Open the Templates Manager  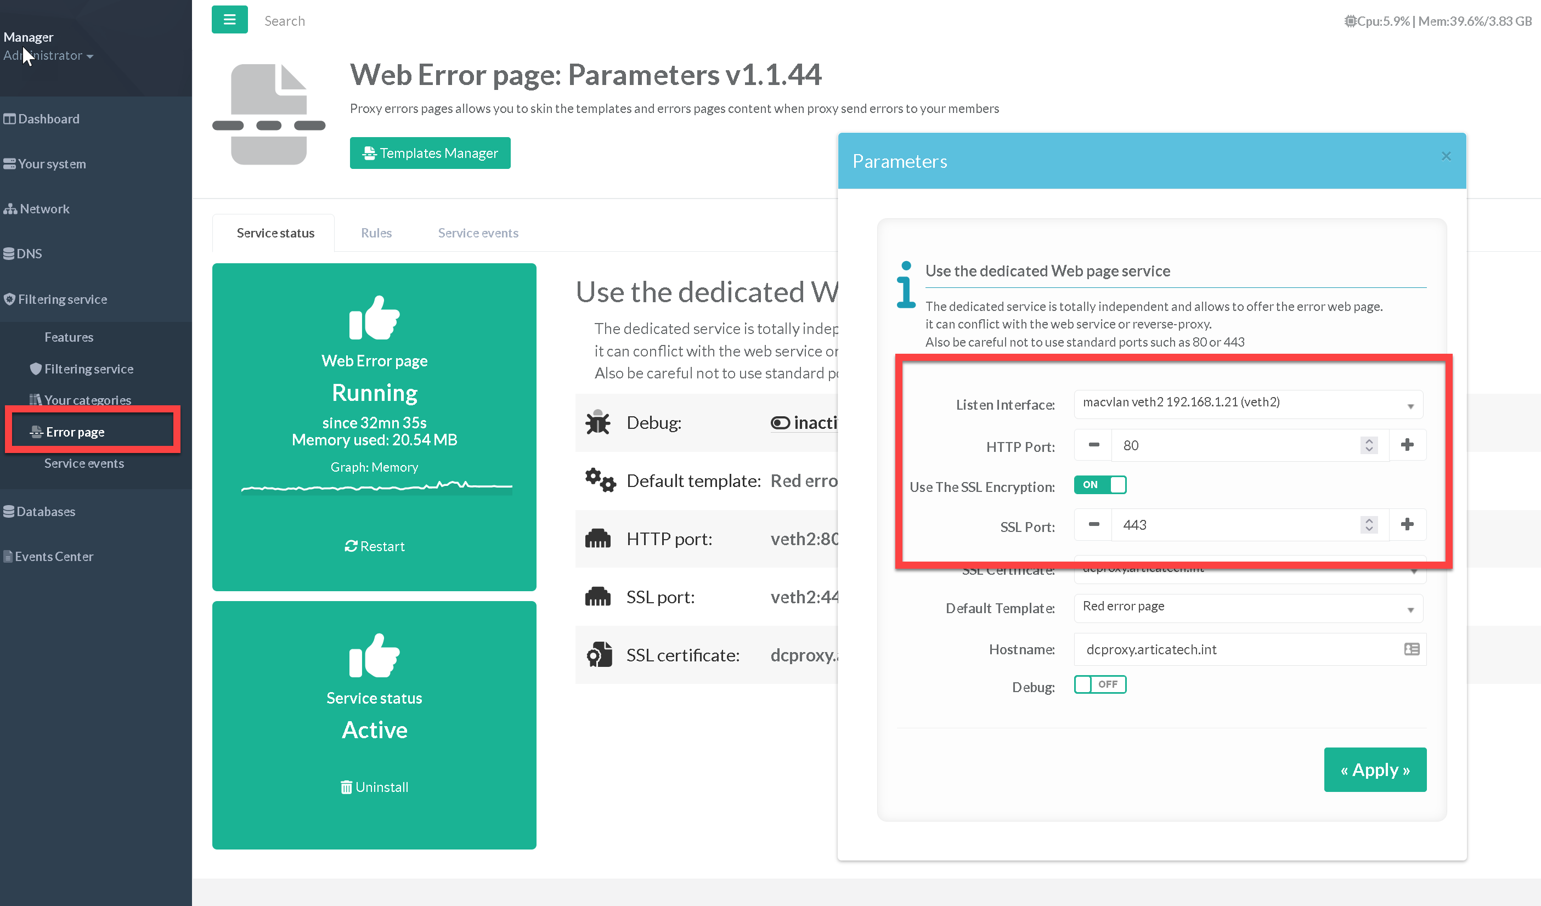[430, 153]
